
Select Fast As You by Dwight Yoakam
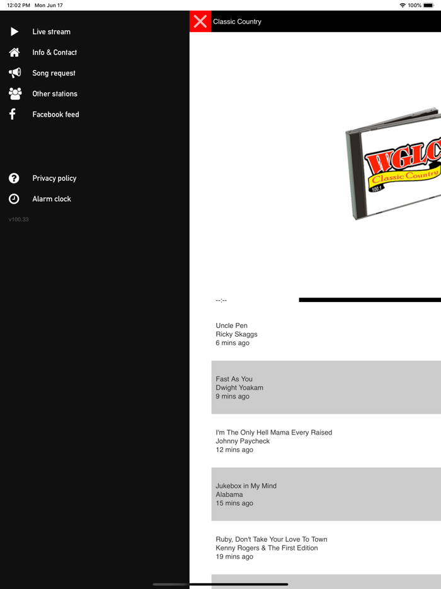pos(326,387)
